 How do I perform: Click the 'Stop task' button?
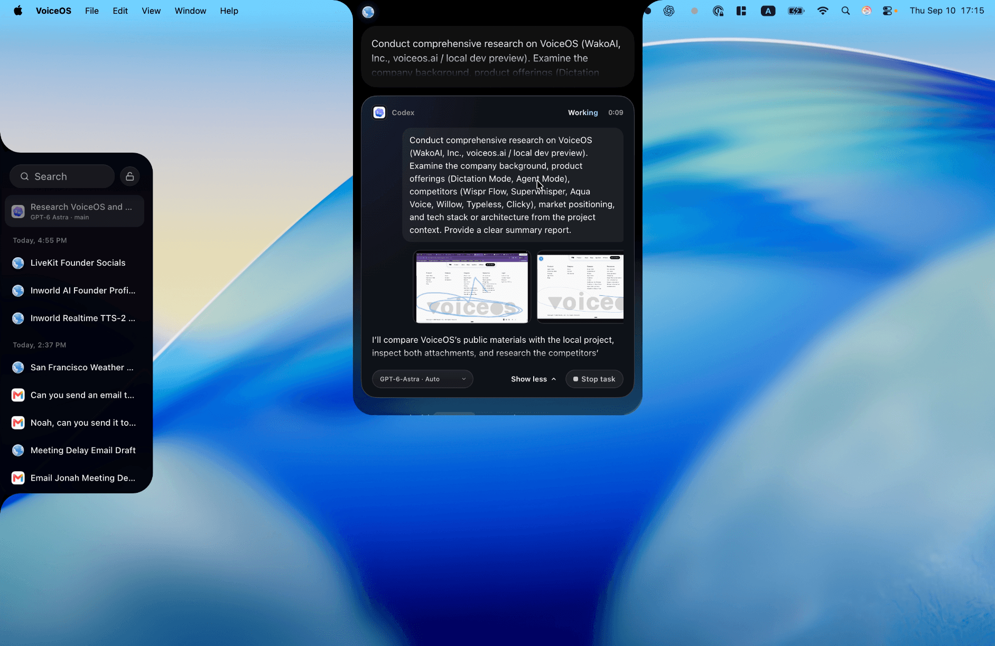594,379
